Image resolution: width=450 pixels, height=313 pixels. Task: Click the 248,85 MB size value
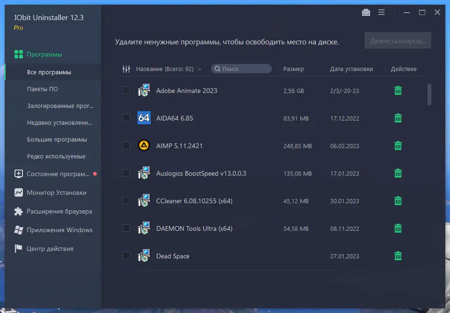point(298,146)
